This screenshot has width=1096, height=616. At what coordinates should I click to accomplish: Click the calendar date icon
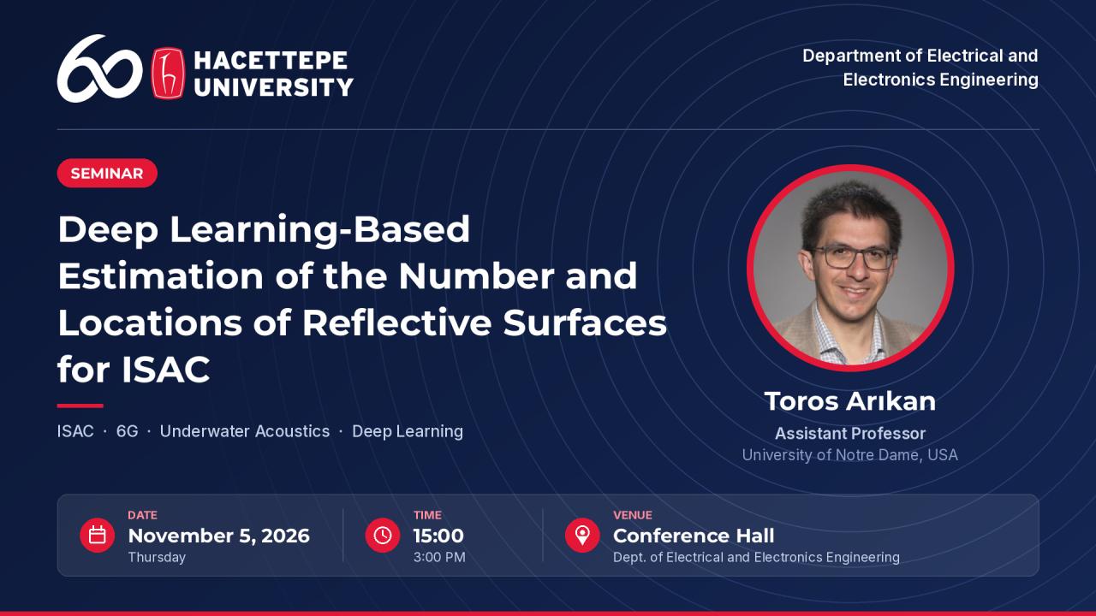tap(98, 536)
